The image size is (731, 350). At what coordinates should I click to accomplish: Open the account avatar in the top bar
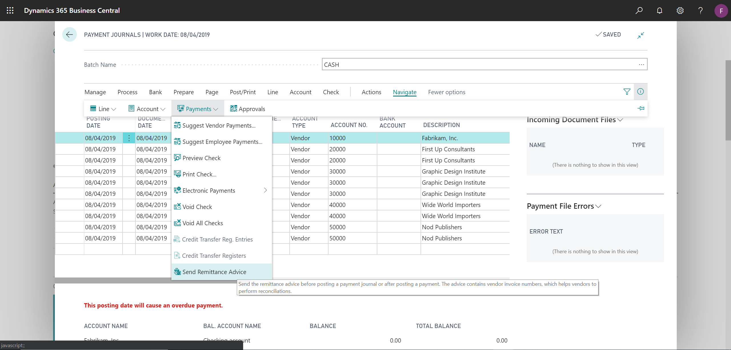721,11
